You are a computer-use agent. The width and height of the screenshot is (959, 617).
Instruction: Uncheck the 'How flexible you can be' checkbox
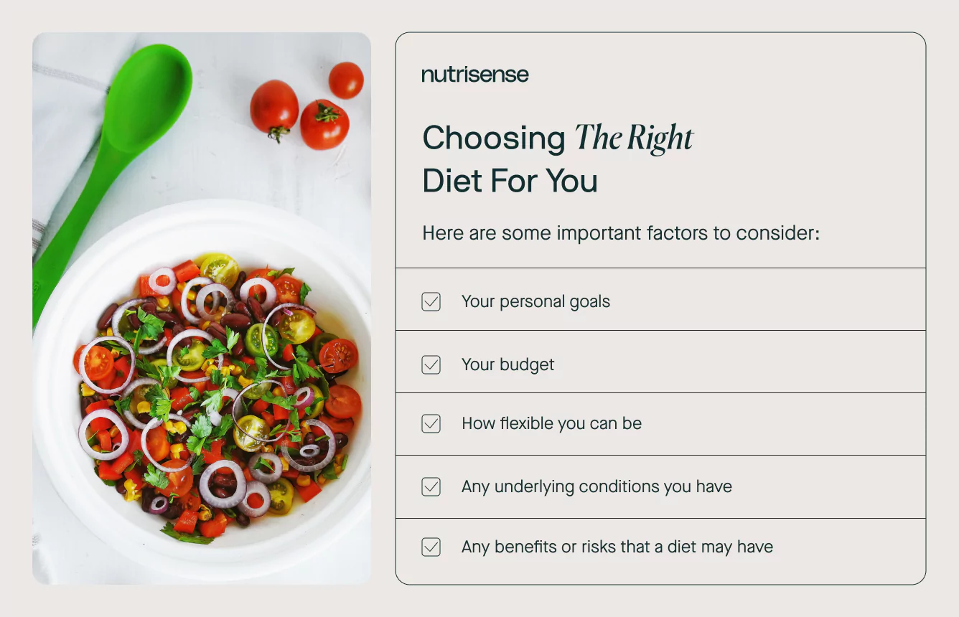[x=431, y=423]
